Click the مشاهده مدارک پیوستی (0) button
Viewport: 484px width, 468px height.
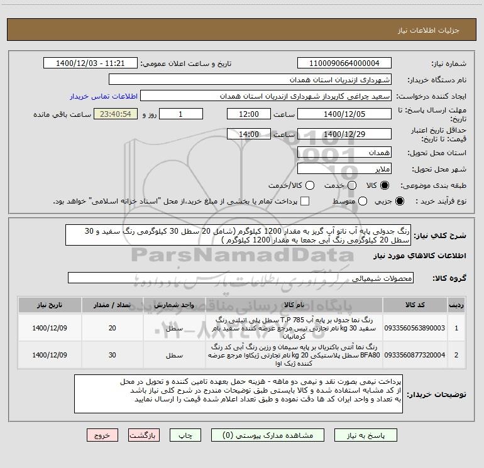point(267,435)
